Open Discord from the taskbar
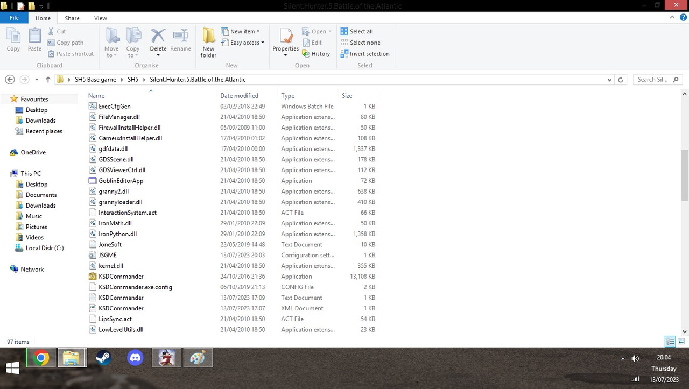This screenshot has height=389, width=689. pos(135,358)
